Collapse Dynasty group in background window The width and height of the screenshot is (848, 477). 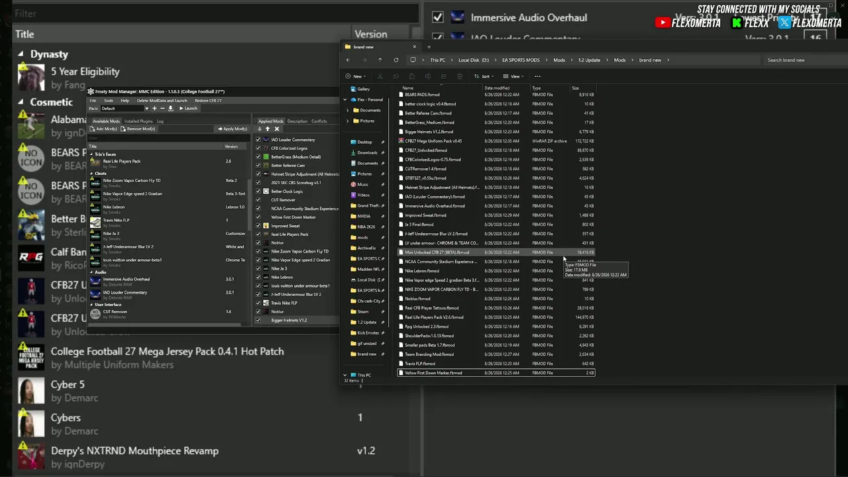[21, 54]
